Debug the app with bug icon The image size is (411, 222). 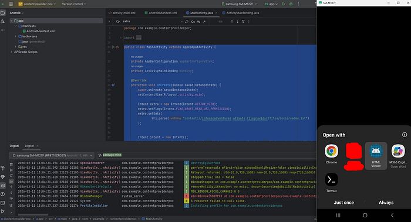tap(291, 4)
